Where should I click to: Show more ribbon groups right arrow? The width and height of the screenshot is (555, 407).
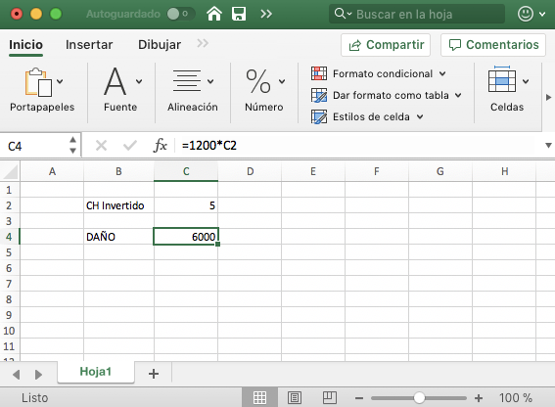[548, 97]
